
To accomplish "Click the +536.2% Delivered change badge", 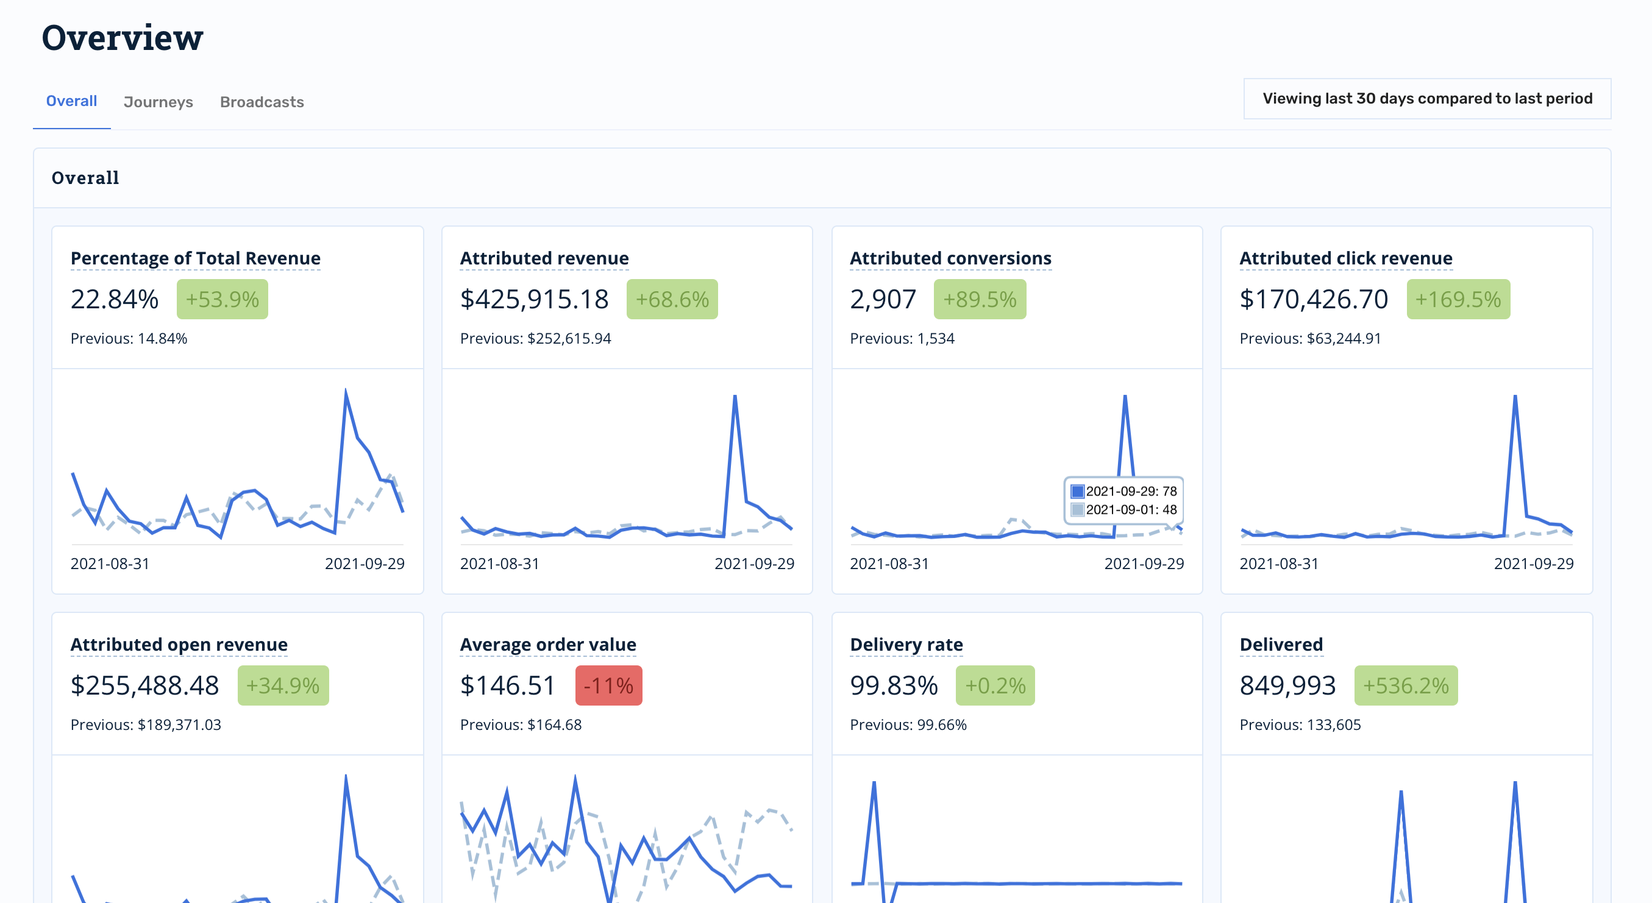I will 1405,685.
